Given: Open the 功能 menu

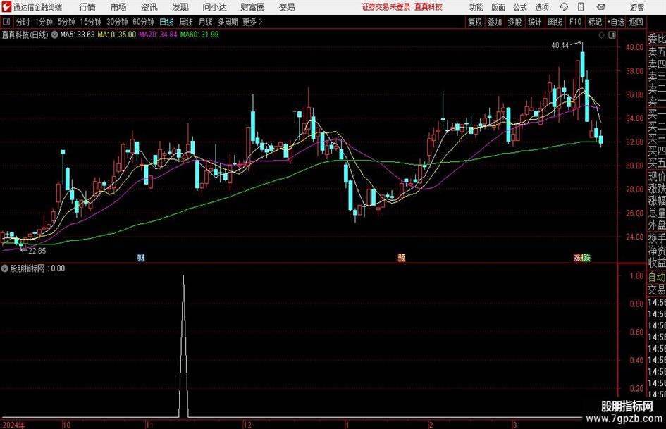Looking at the screenshot, I should [476, 7].
